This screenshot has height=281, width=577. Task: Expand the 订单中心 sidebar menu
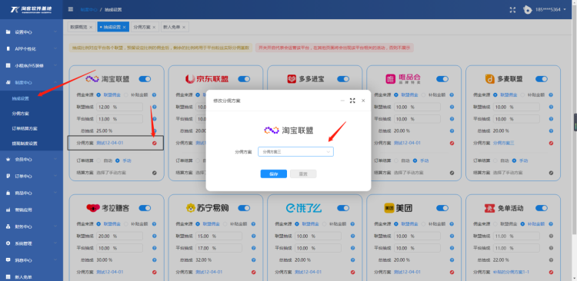pyautogui.click(x=32, y=176)
